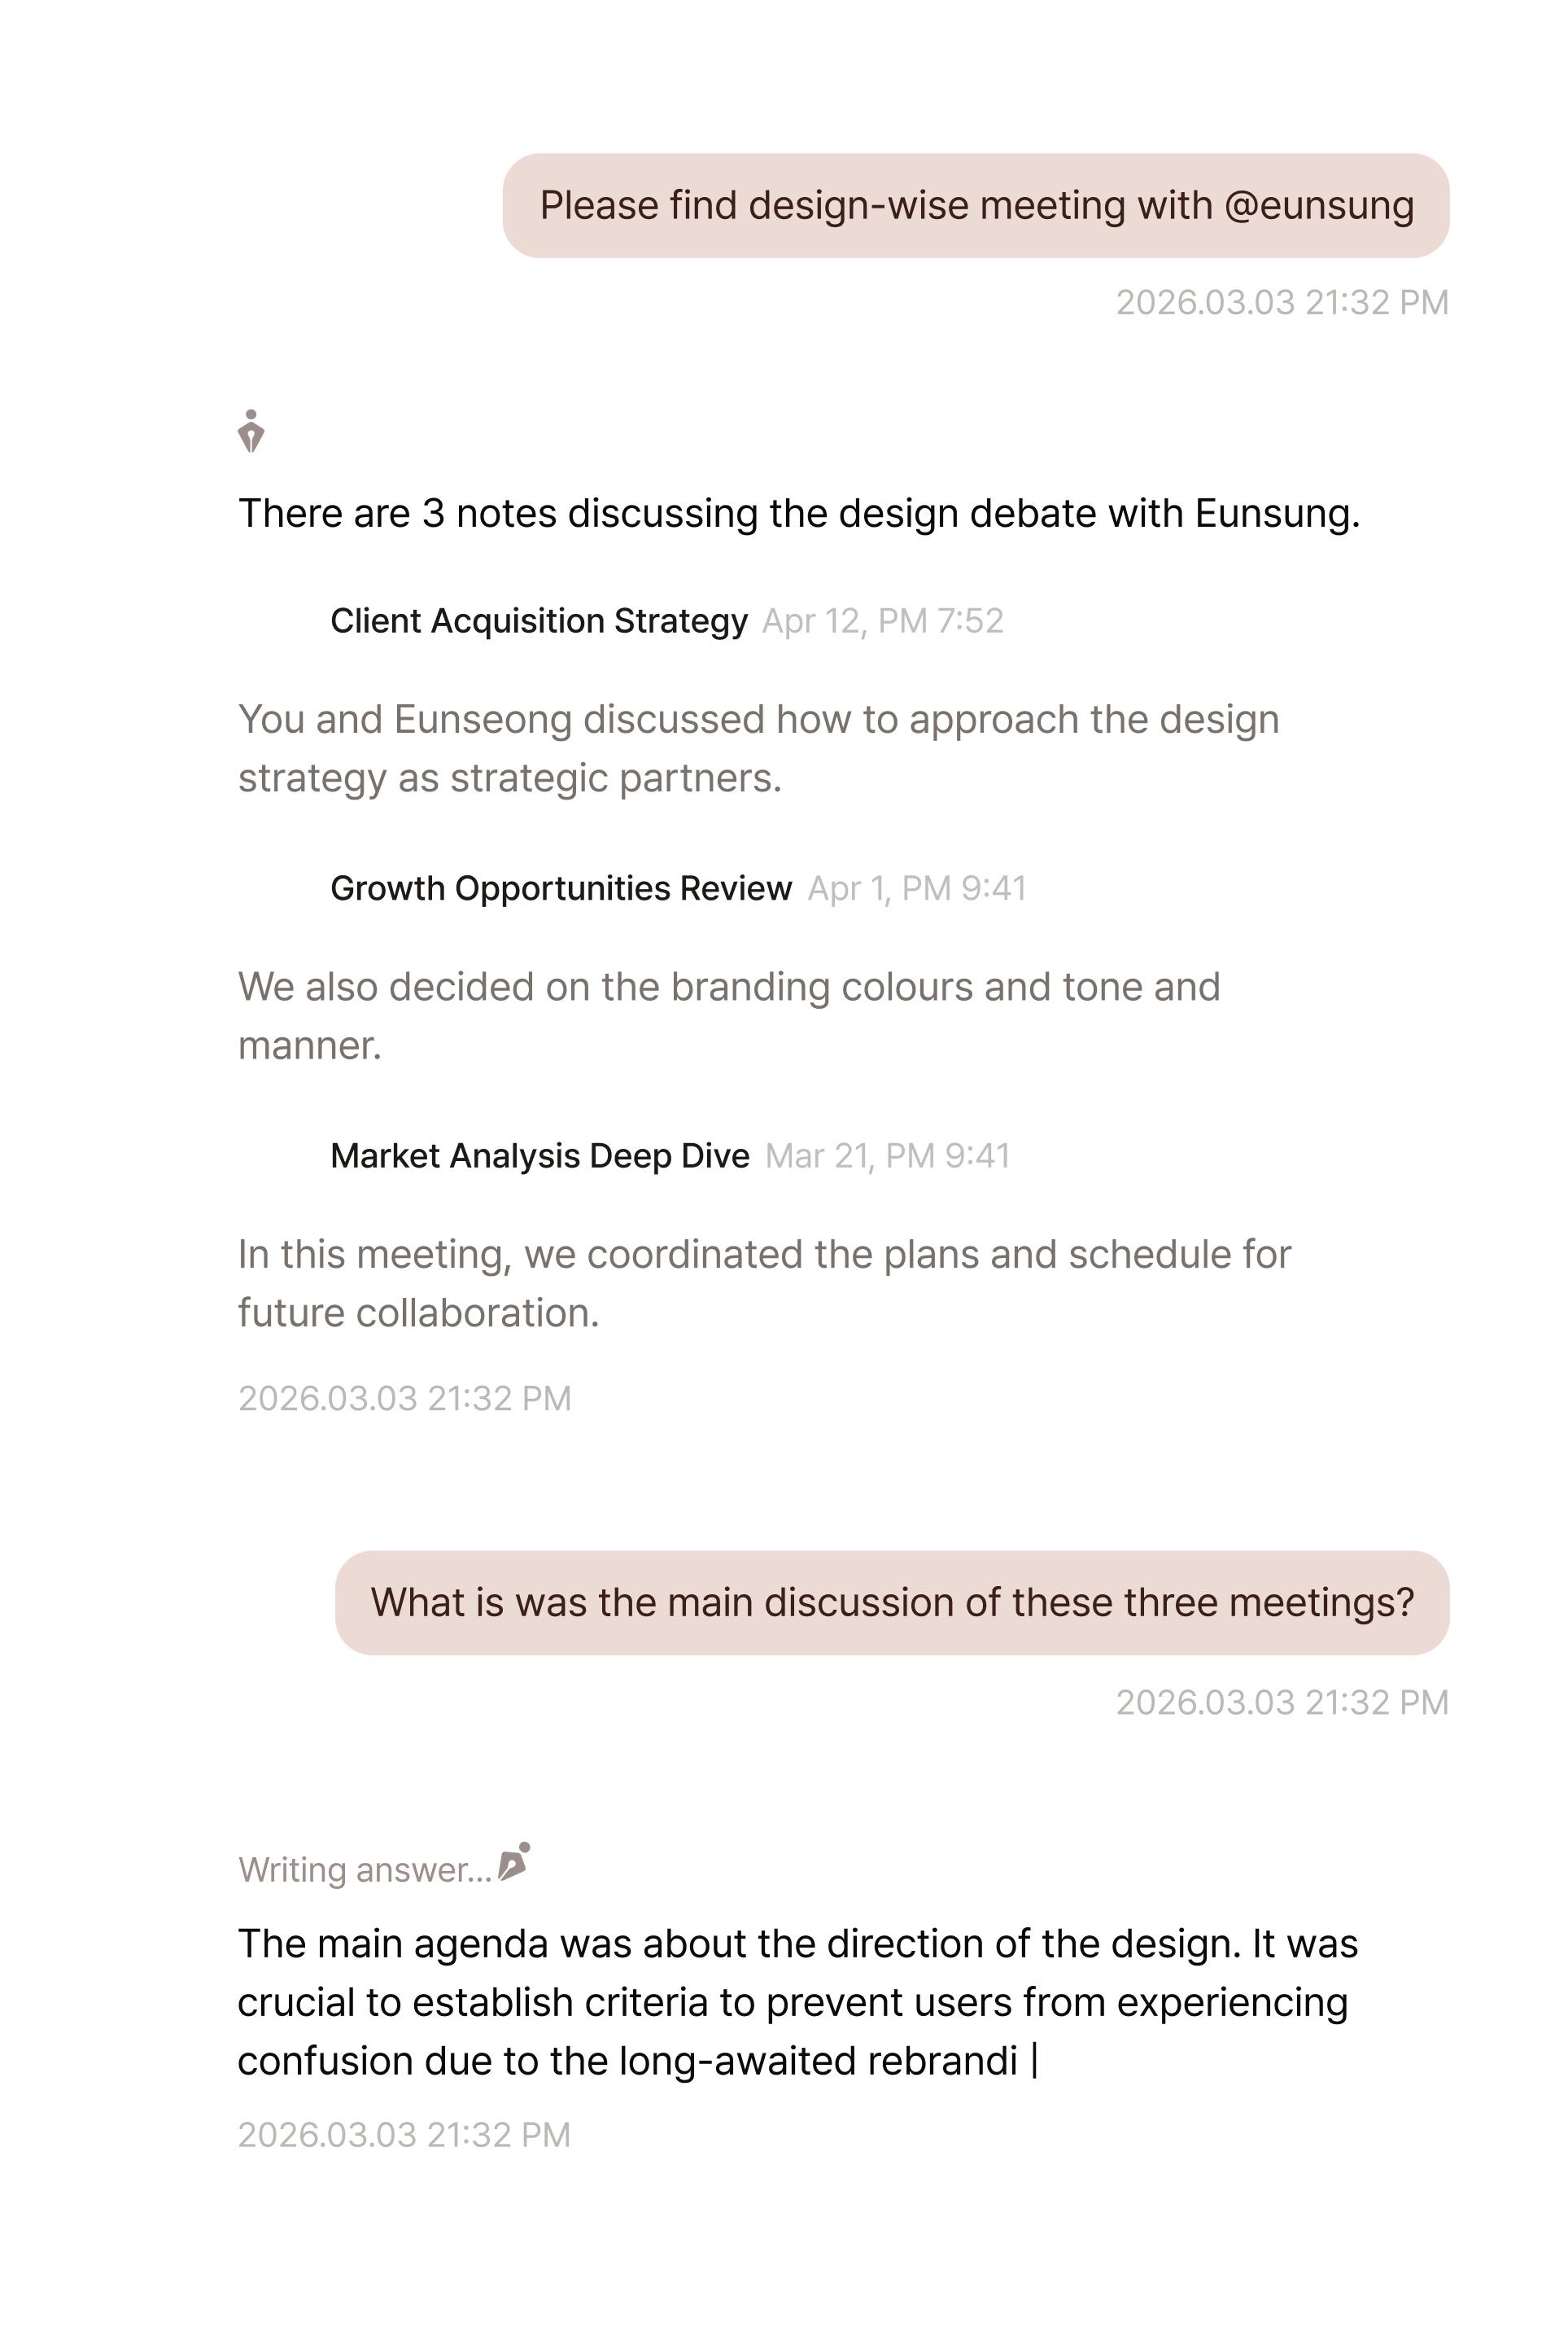Image resolution: width=1568 pixels, height=2349 pixels.
Task: Select the 'What is was the main discussion' bubble
Action: click(x=891, y=1602)
